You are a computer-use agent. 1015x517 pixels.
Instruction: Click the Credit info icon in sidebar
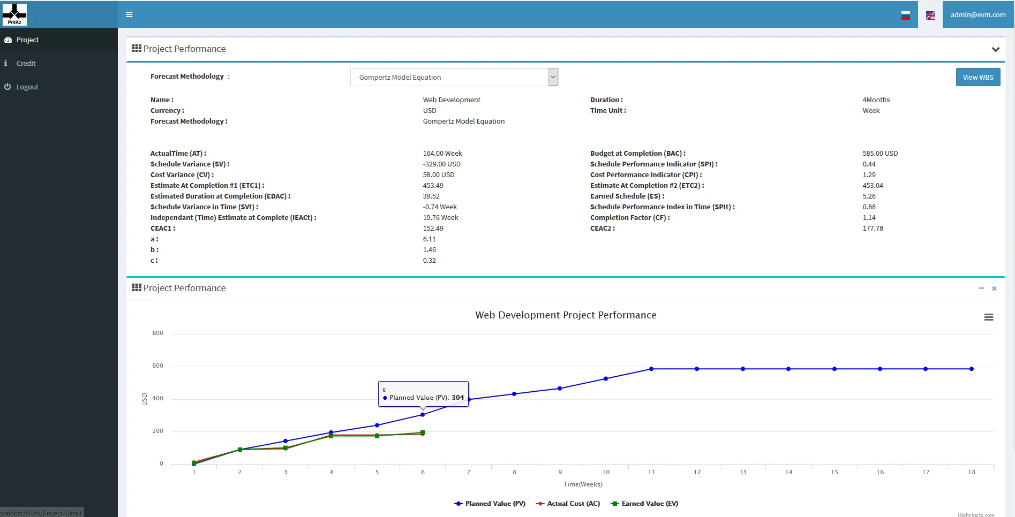tap(5, 63)
